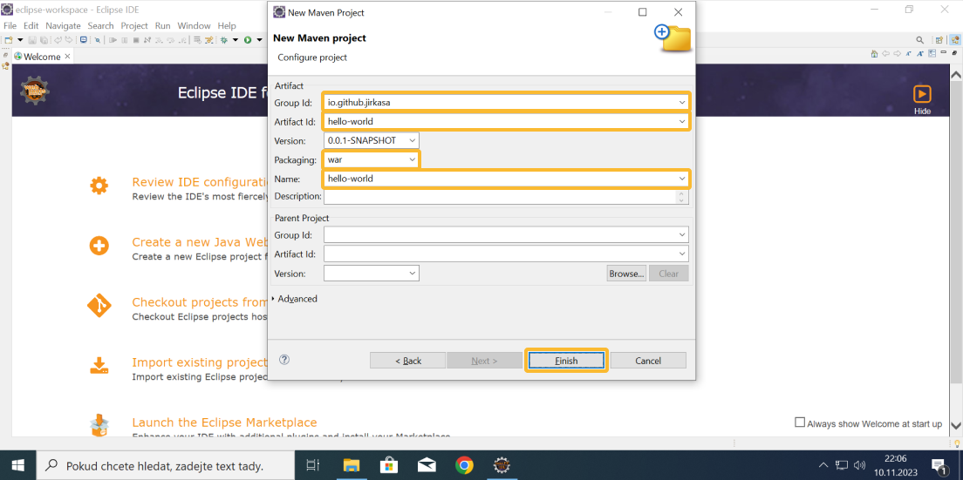Open the Project menu

pos(134,26)
